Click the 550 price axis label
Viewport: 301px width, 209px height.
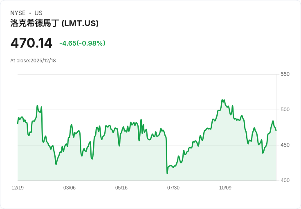tap(285, 74)
